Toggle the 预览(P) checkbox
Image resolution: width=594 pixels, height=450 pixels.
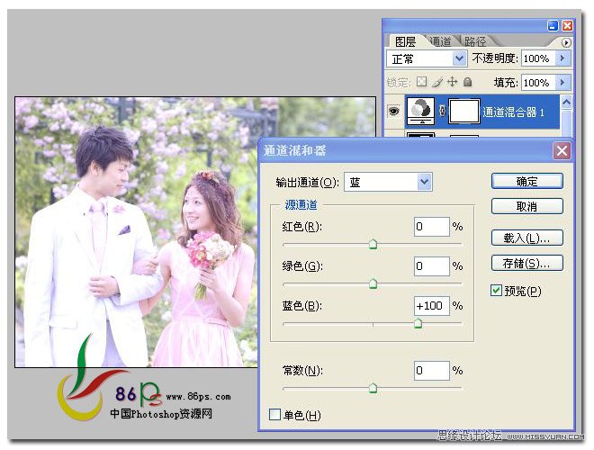point(496,291)
